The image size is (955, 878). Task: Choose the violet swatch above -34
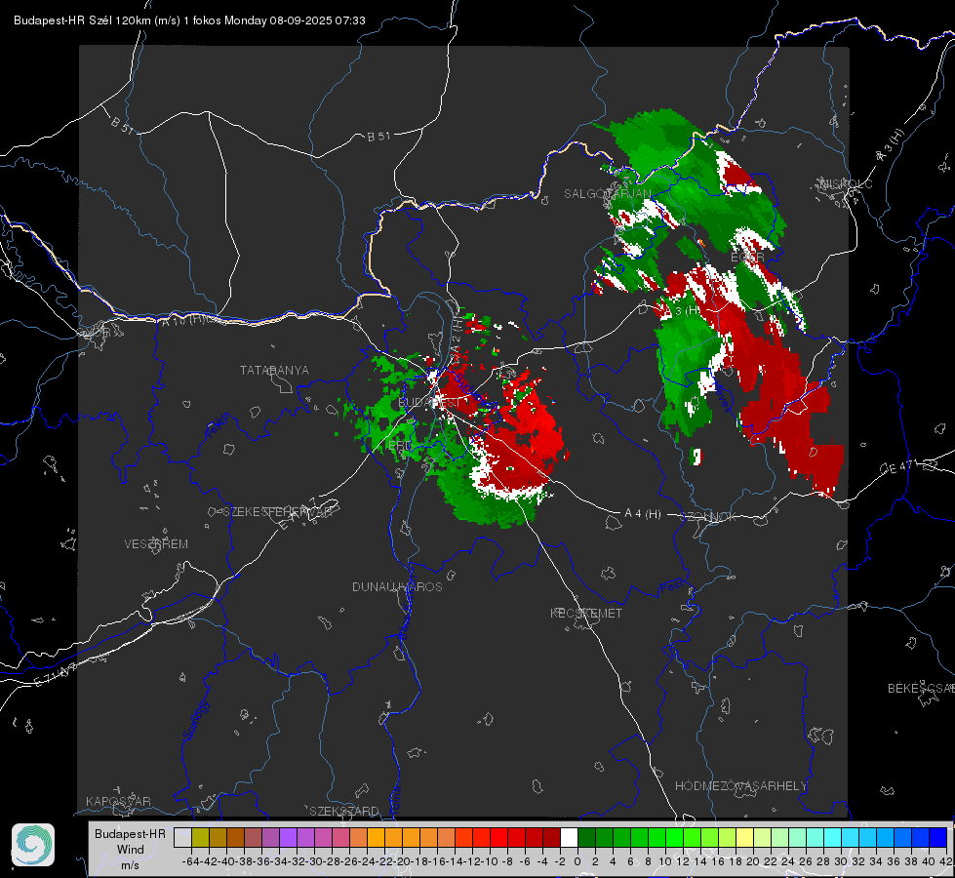pyautogui.click(x=288, y=837)
